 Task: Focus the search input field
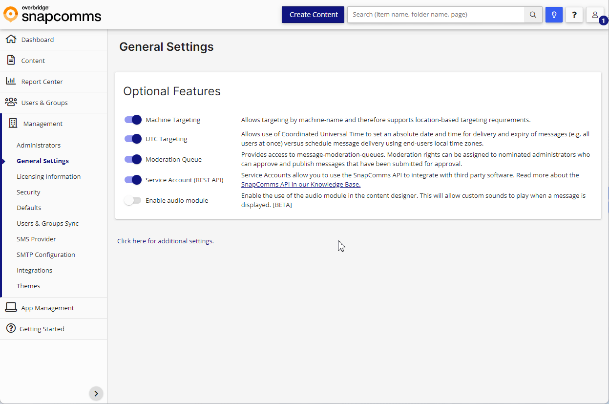pos(436,15)
